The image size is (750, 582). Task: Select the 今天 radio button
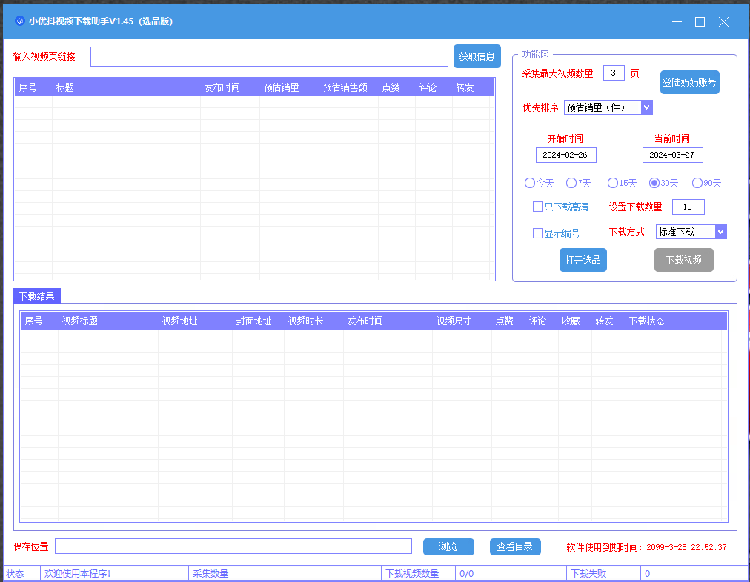point(530,183)
